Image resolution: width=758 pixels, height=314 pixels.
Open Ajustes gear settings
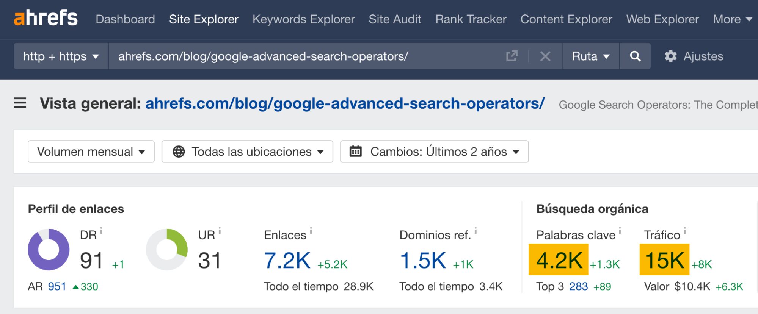(x=694, y=56)
